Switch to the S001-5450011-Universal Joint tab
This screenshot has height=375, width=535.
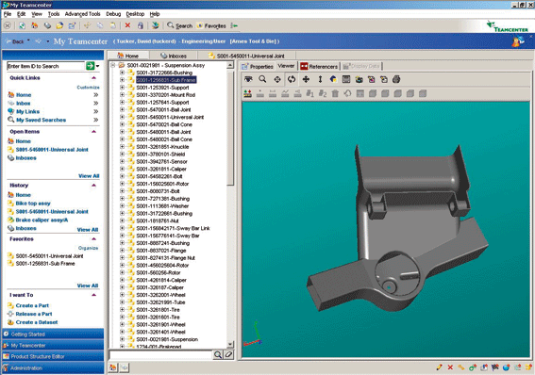(x=246, y=56)
